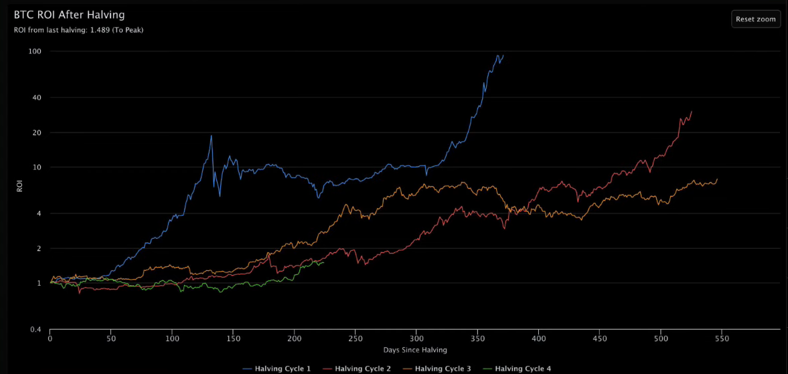Click the 250 tick label on x-axis
The width and height of the screenshot is (788, 374).
point(356,339)
